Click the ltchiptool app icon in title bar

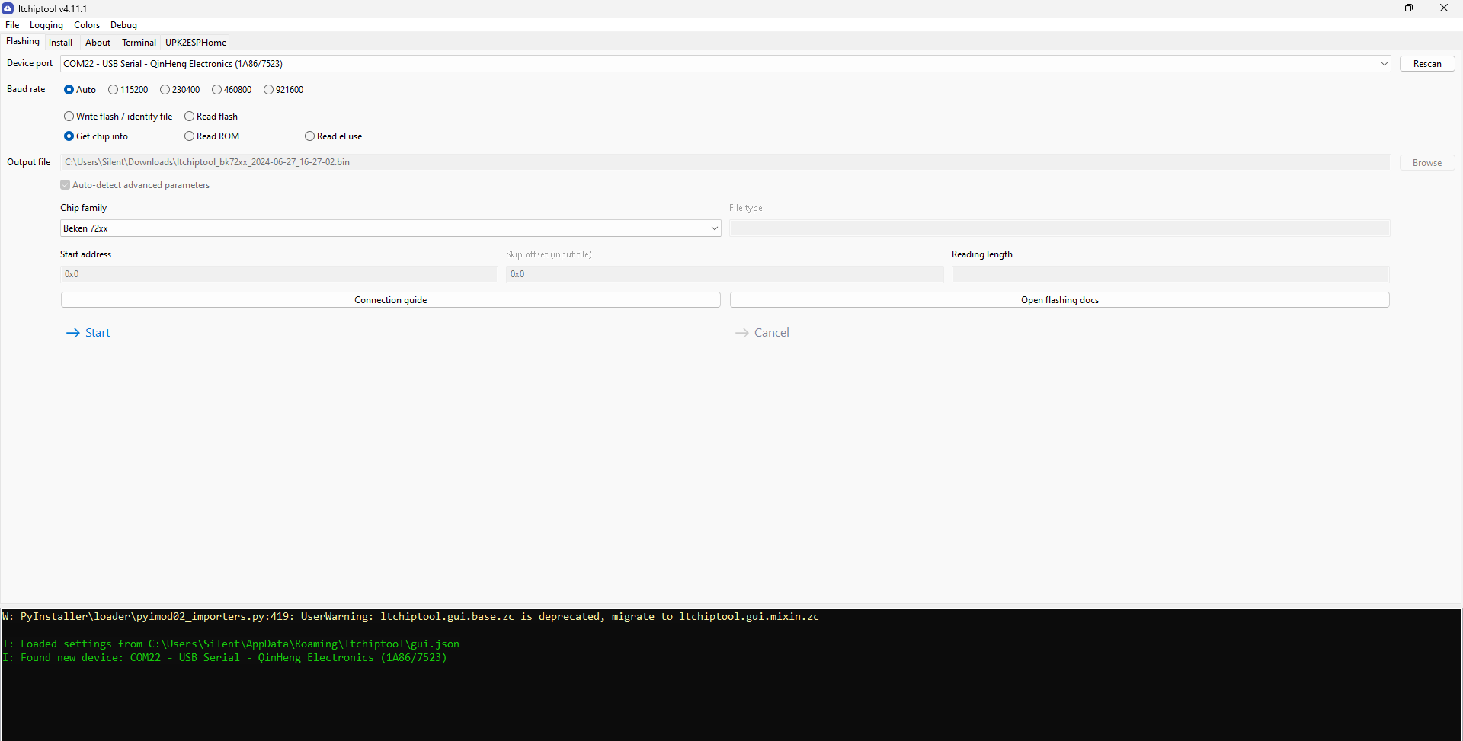click(8, 8)
